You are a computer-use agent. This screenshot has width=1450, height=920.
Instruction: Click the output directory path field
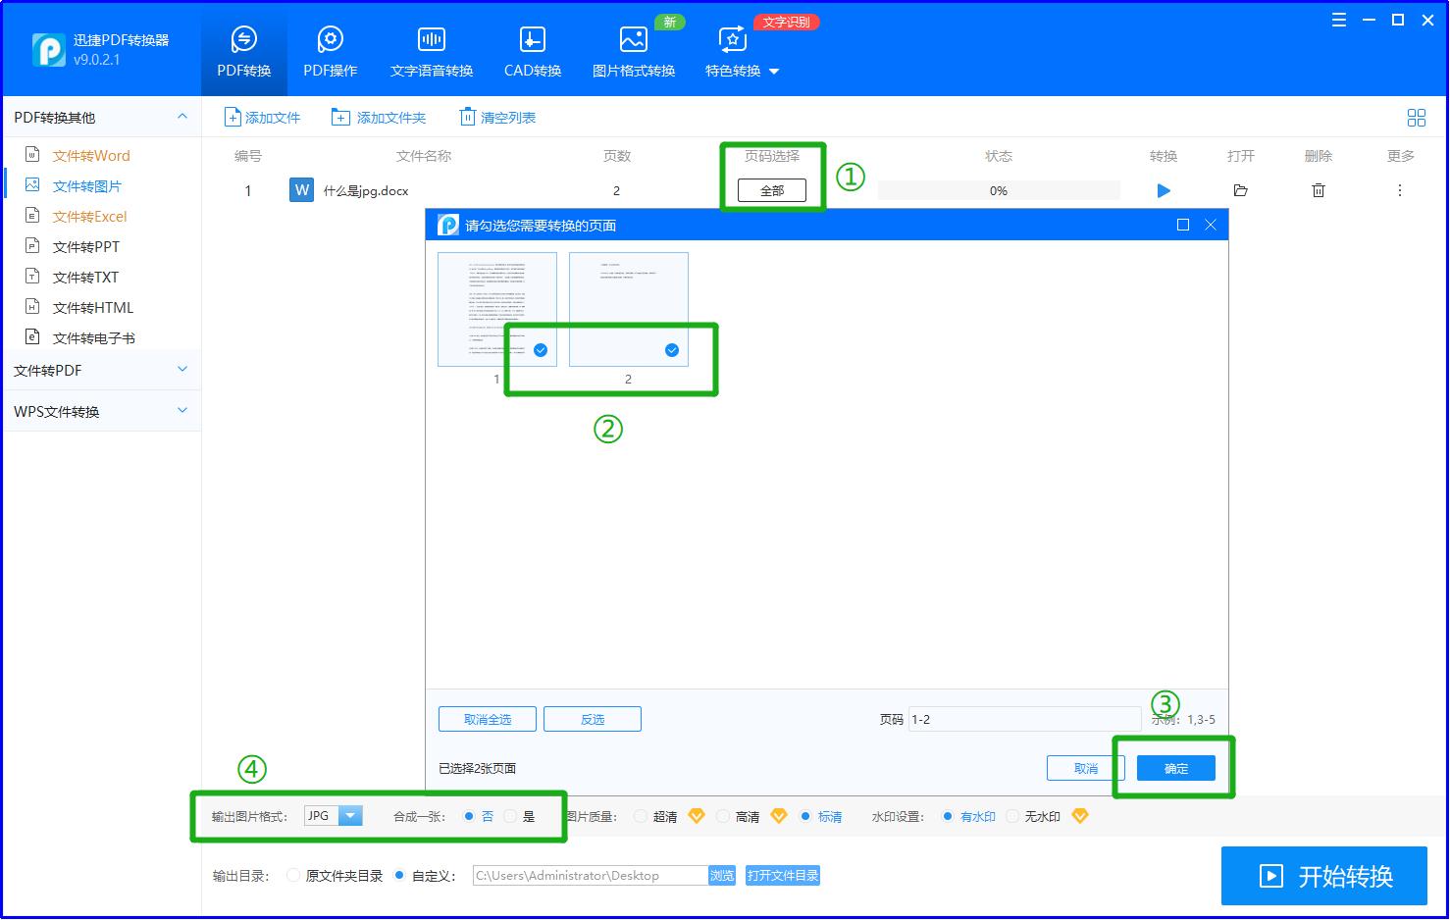click(590, 876)
